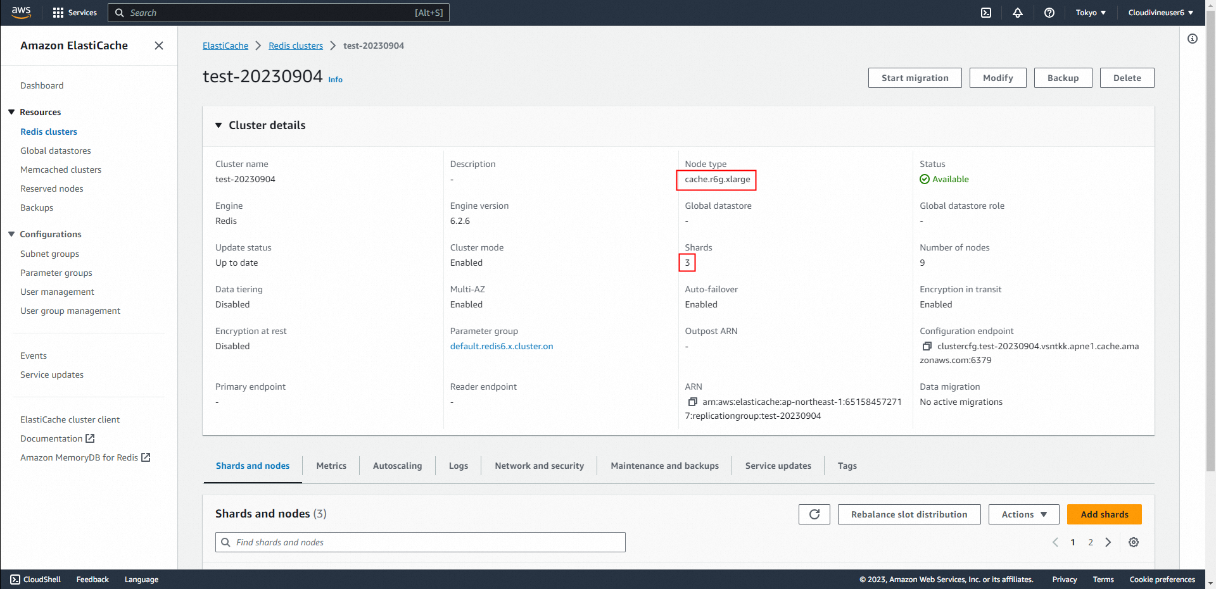Go to page 2 of shards
The image size is (1216, 589).
pos(1091,542)
